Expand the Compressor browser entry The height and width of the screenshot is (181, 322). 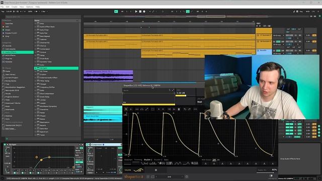pos(35,49)
